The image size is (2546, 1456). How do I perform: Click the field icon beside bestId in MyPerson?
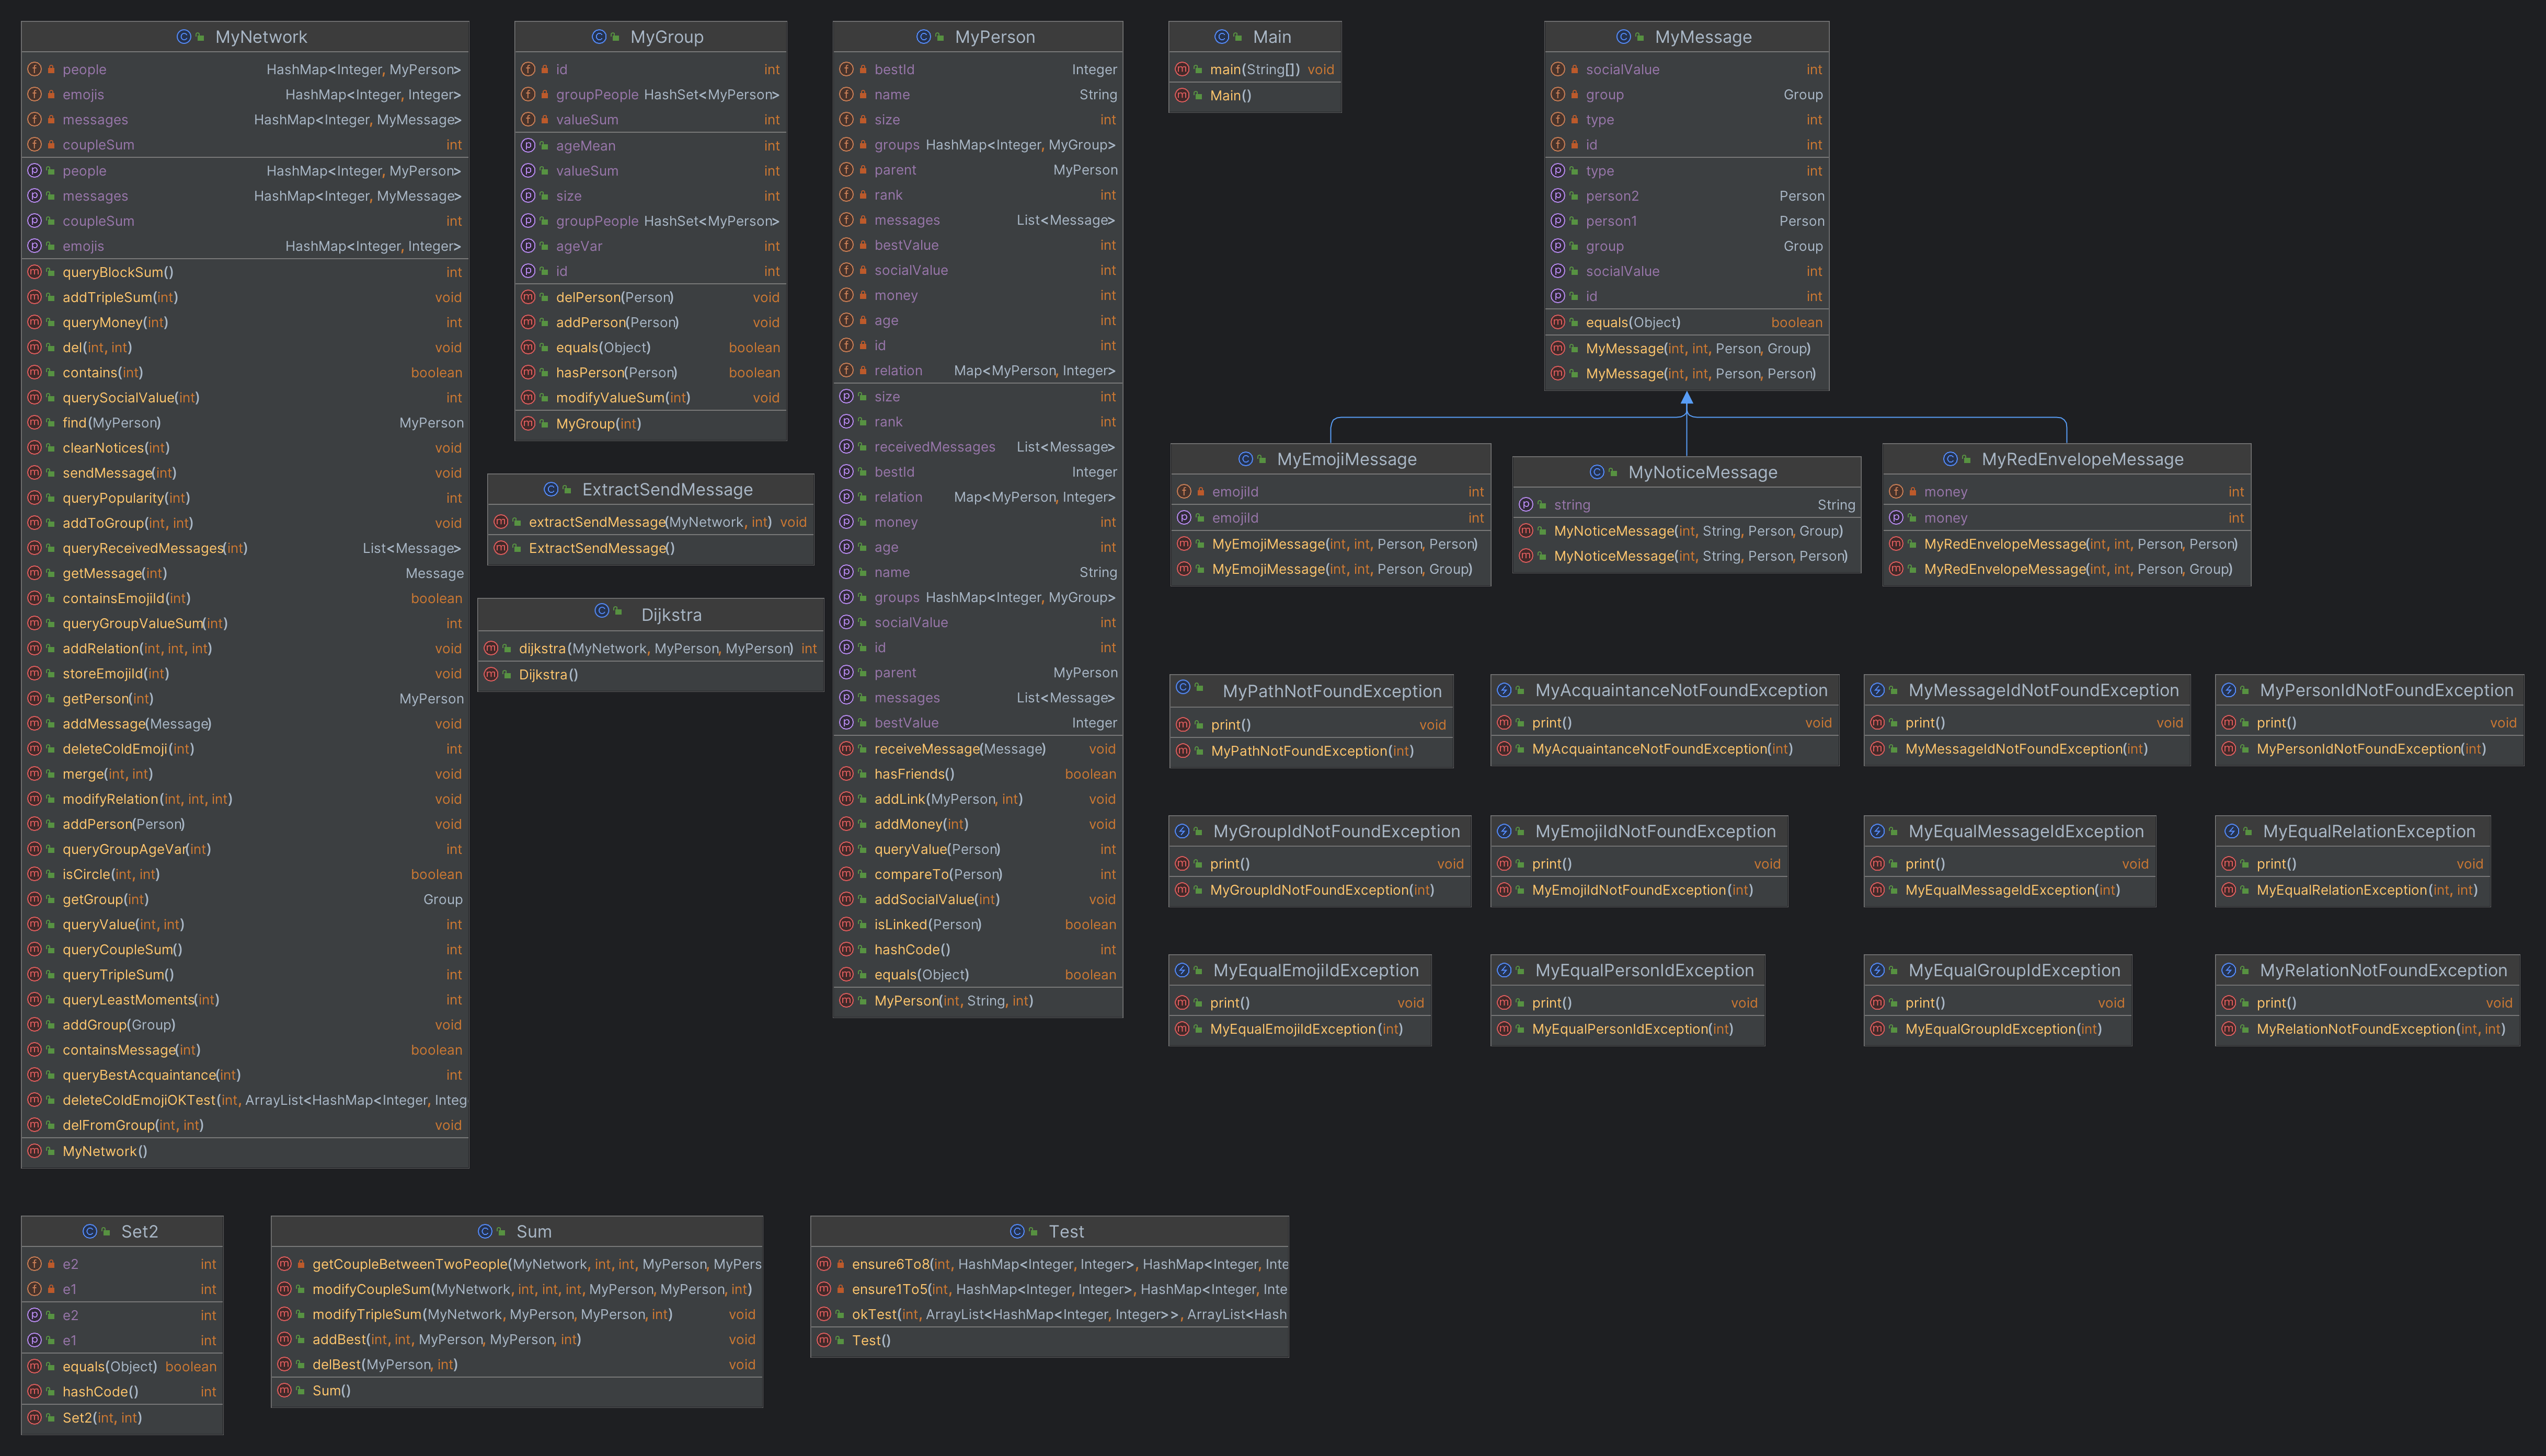point(846,69)
